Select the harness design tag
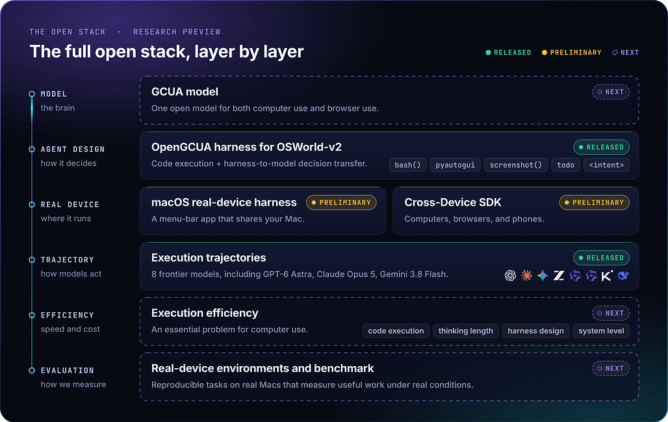Viewport: 668px width, 422px height. coord(535,331)
